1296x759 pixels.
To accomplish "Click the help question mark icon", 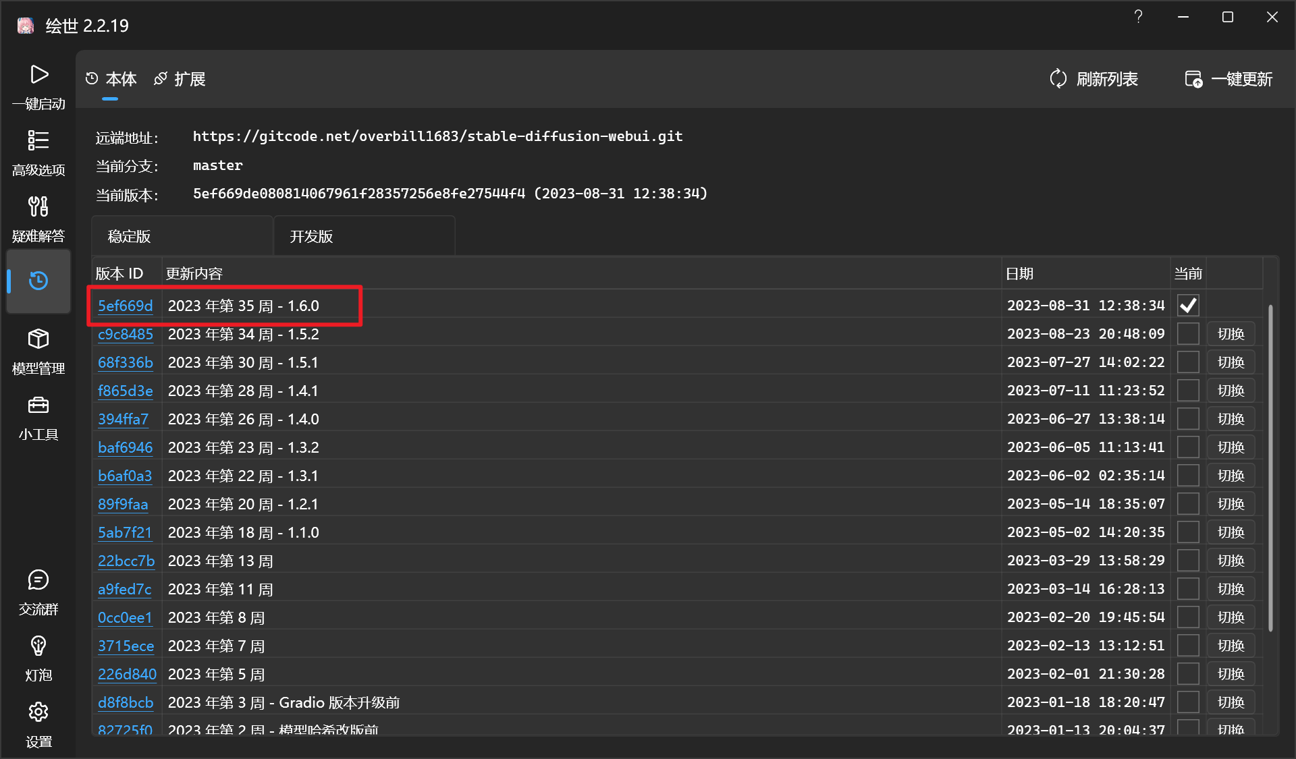I will click(1138, 17).
